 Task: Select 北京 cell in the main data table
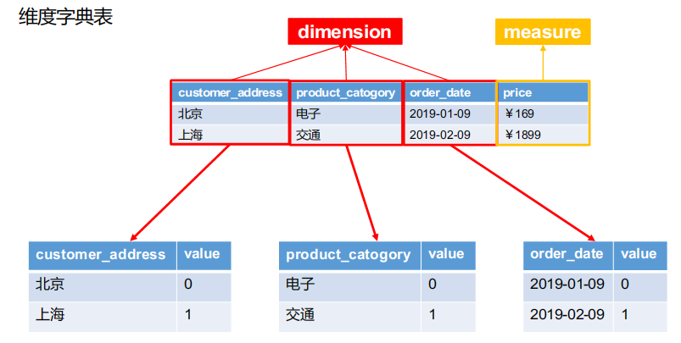click(230, 113)
